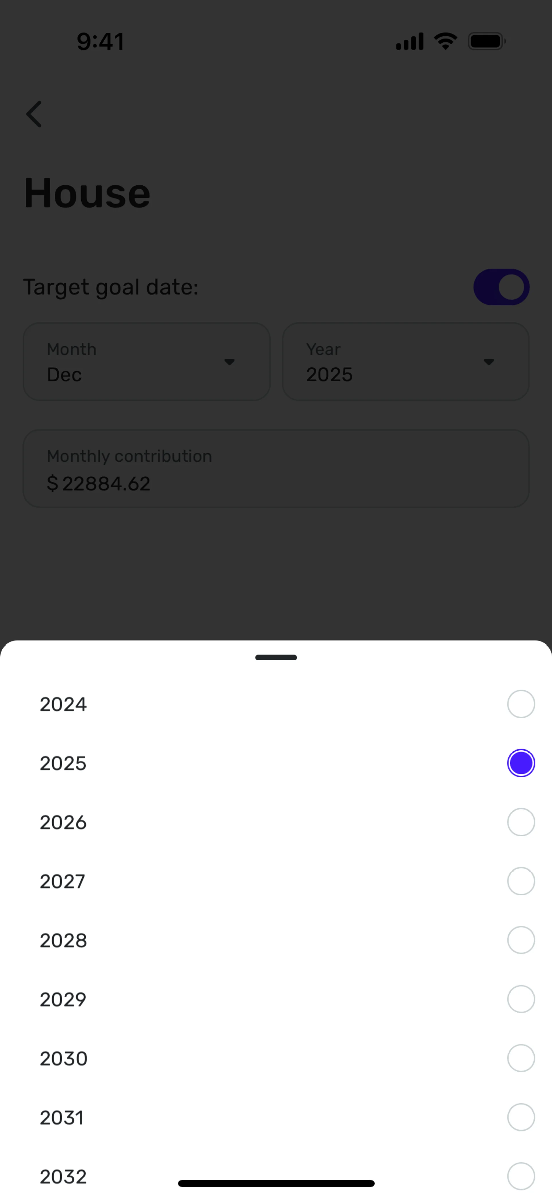552x1198 pixels.
Task: Select the 2025 radio button
Action: (x=521, y=763)
